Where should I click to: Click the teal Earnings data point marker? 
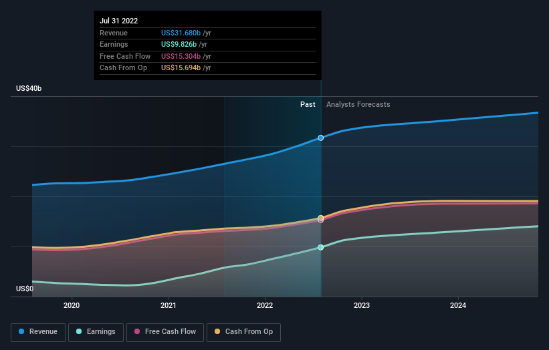coord(321,247)
